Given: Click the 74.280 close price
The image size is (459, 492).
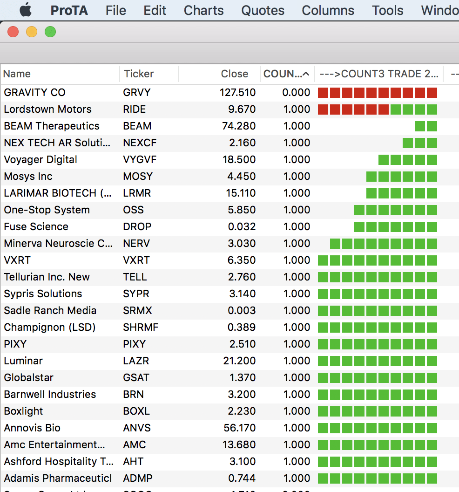Looking at the screenshot, I should click(239, 126).
